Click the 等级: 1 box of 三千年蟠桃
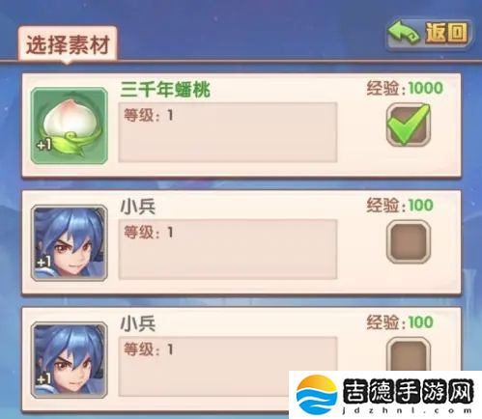The width and height of the screenshot is (482, 419). [228, 132]
